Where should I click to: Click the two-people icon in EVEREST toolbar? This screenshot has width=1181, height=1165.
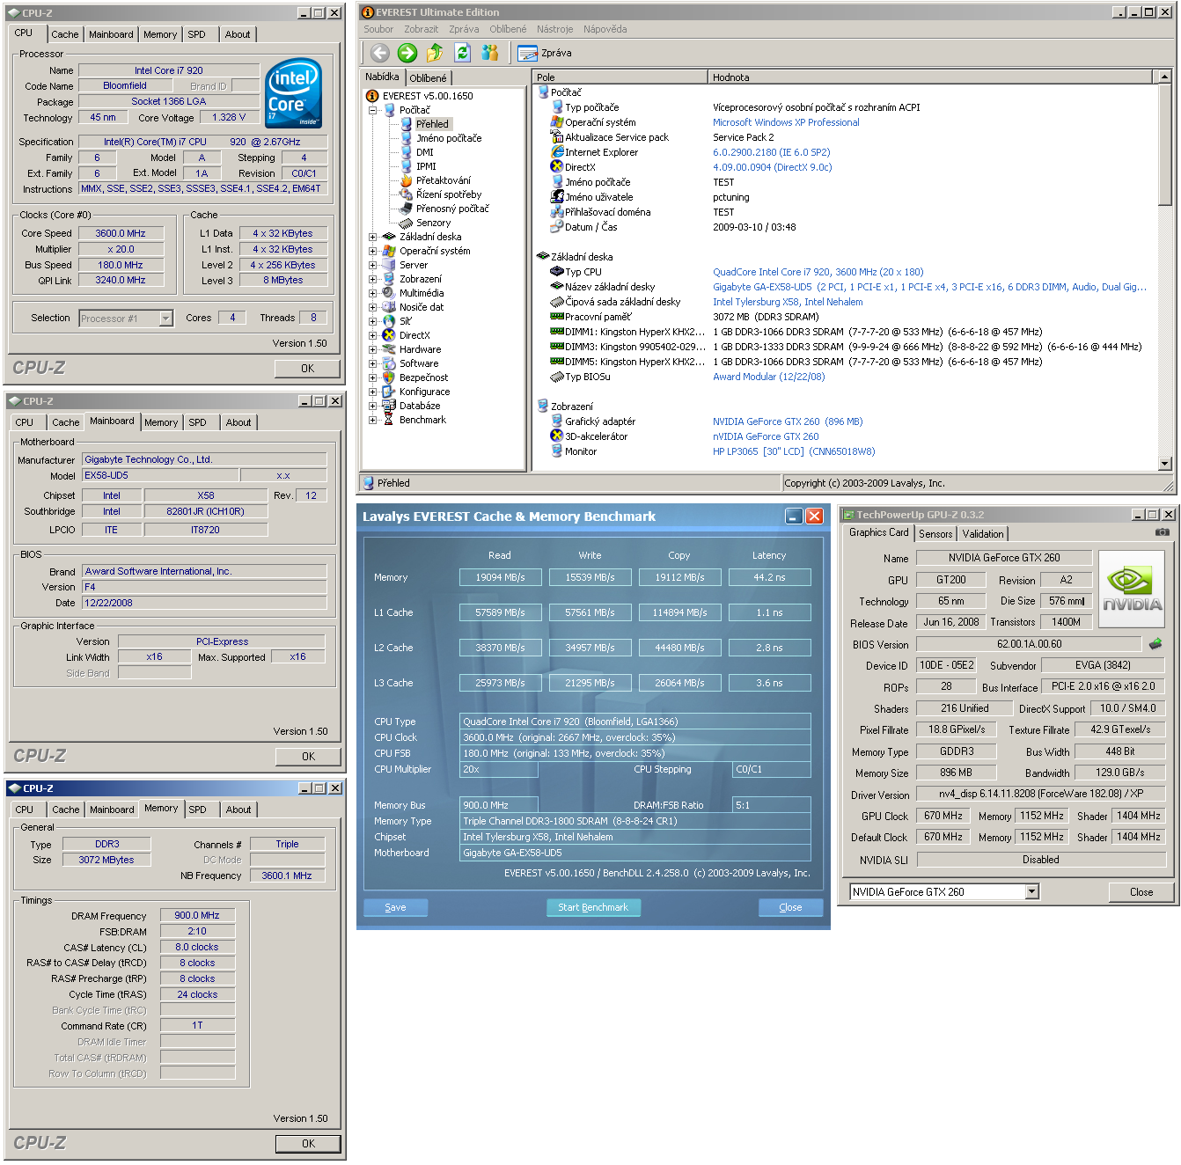coord(490,53)
